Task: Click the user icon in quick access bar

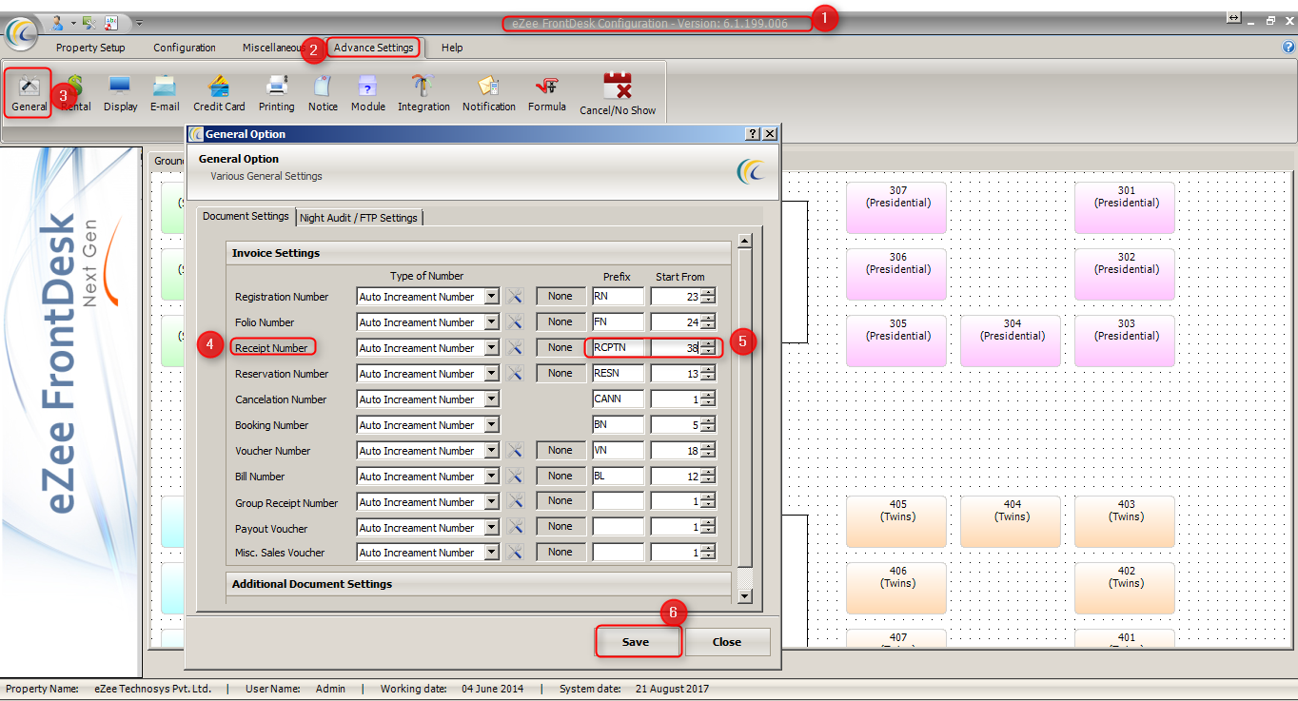Action: pyautogui.click(x=58, y=22)
